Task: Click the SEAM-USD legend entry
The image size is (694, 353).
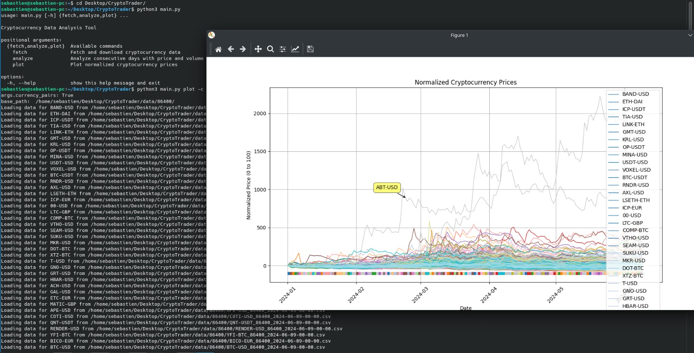Action: pyautogui.click(x=629, y=245)
